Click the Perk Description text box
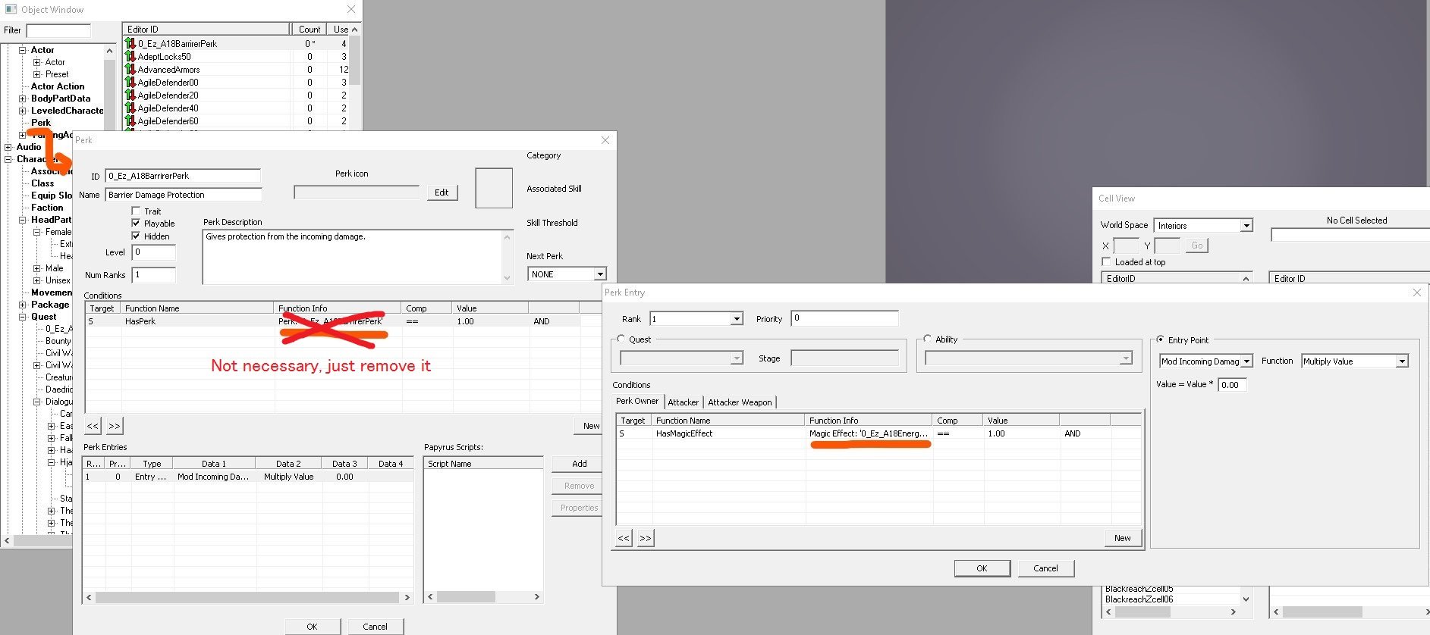The image size is (1430, 635). pos(357,257)
